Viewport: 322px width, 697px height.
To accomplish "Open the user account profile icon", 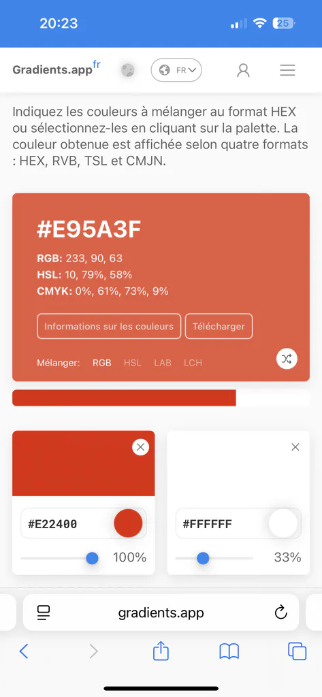I will point(243,70).
